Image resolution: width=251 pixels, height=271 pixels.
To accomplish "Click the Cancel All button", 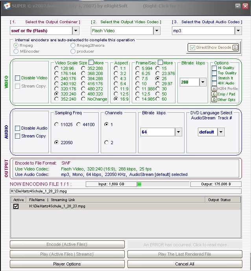I will pyautogui.click(x=185, y=264).
